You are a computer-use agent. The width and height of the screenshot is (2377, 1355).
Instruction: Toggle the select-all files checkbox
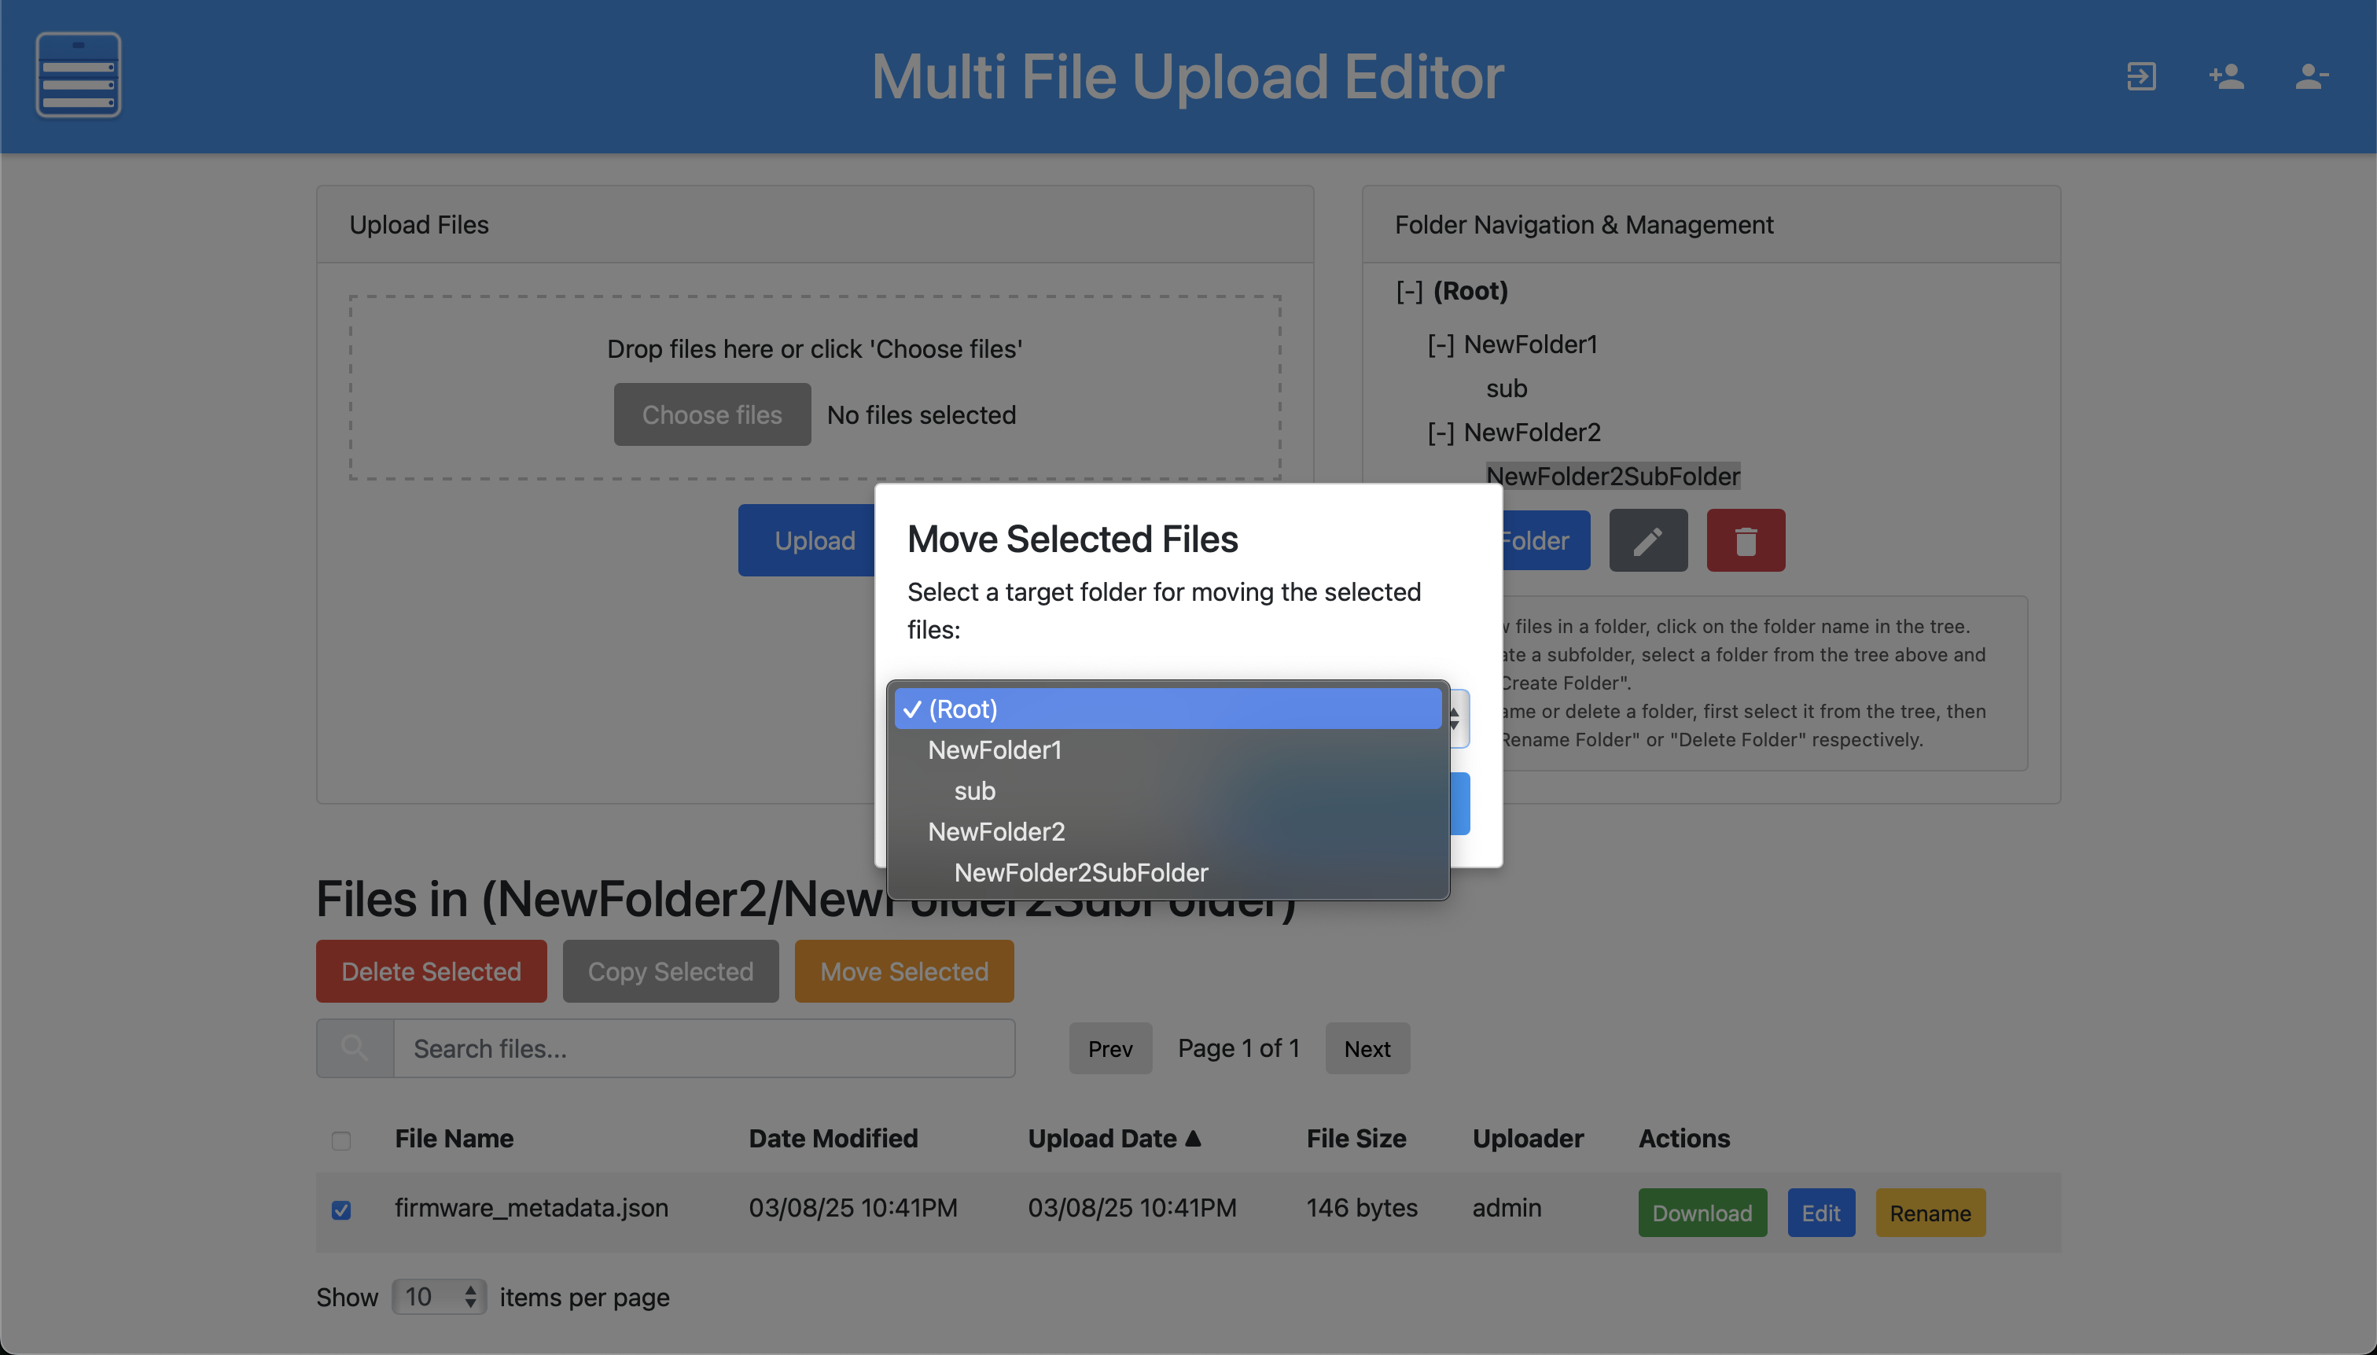pyautogui.click(x=341, y=1140)
